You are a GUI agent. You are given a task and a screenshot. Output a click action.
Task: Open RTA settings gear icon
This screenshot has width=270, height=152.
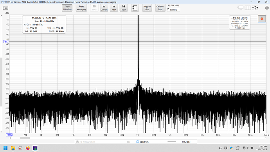coord(267,8)
